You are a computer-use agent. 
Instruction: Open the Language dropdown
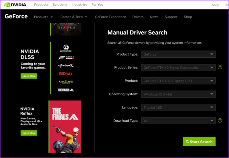178,108
